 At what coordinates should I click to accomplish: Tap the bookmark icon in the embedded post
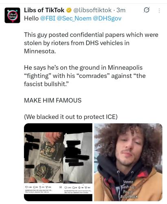point(61,187)
